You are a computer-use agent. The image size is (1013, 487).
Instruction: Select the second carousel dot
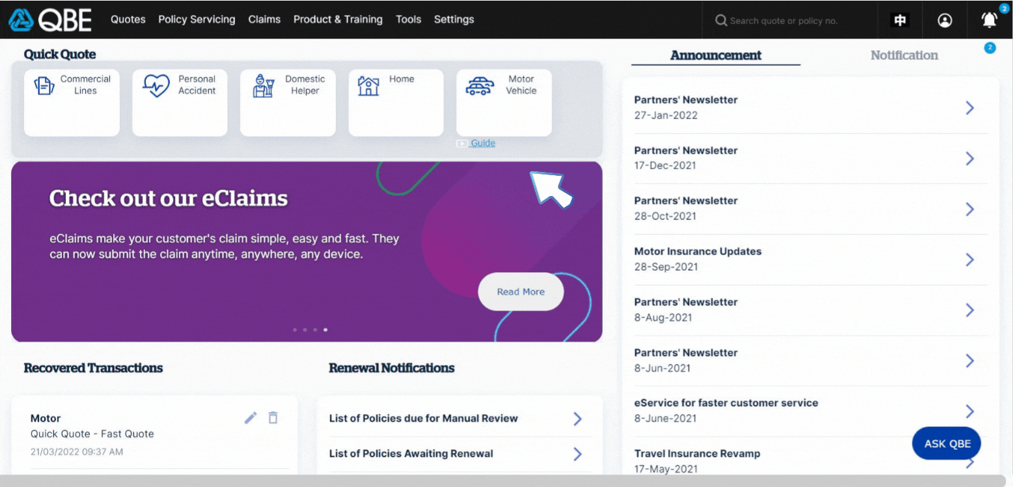pyautogui.click(x=305, y=330)
